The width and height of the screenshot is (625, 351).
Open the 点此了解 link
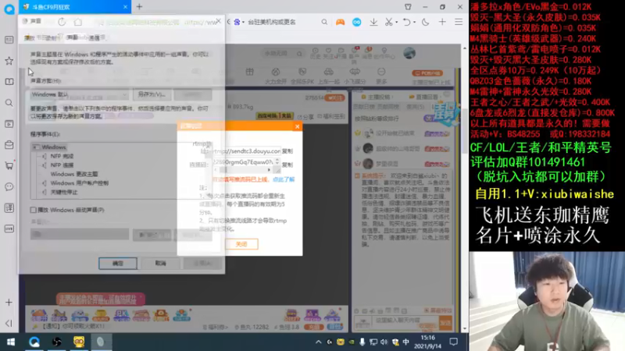(284, 179)
